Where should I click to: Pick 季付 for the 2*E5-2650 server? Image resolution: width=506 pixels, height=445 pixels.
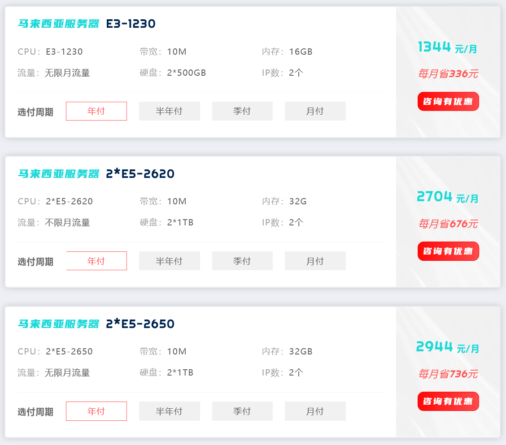(242, 411)
